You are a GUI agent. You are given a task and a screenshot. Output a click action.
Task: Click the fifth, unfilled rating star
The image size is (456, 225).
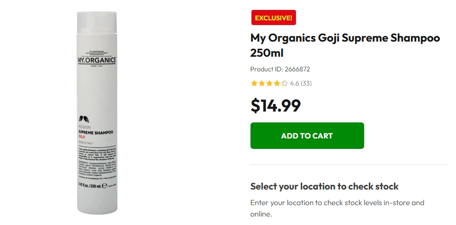point(285,84)
